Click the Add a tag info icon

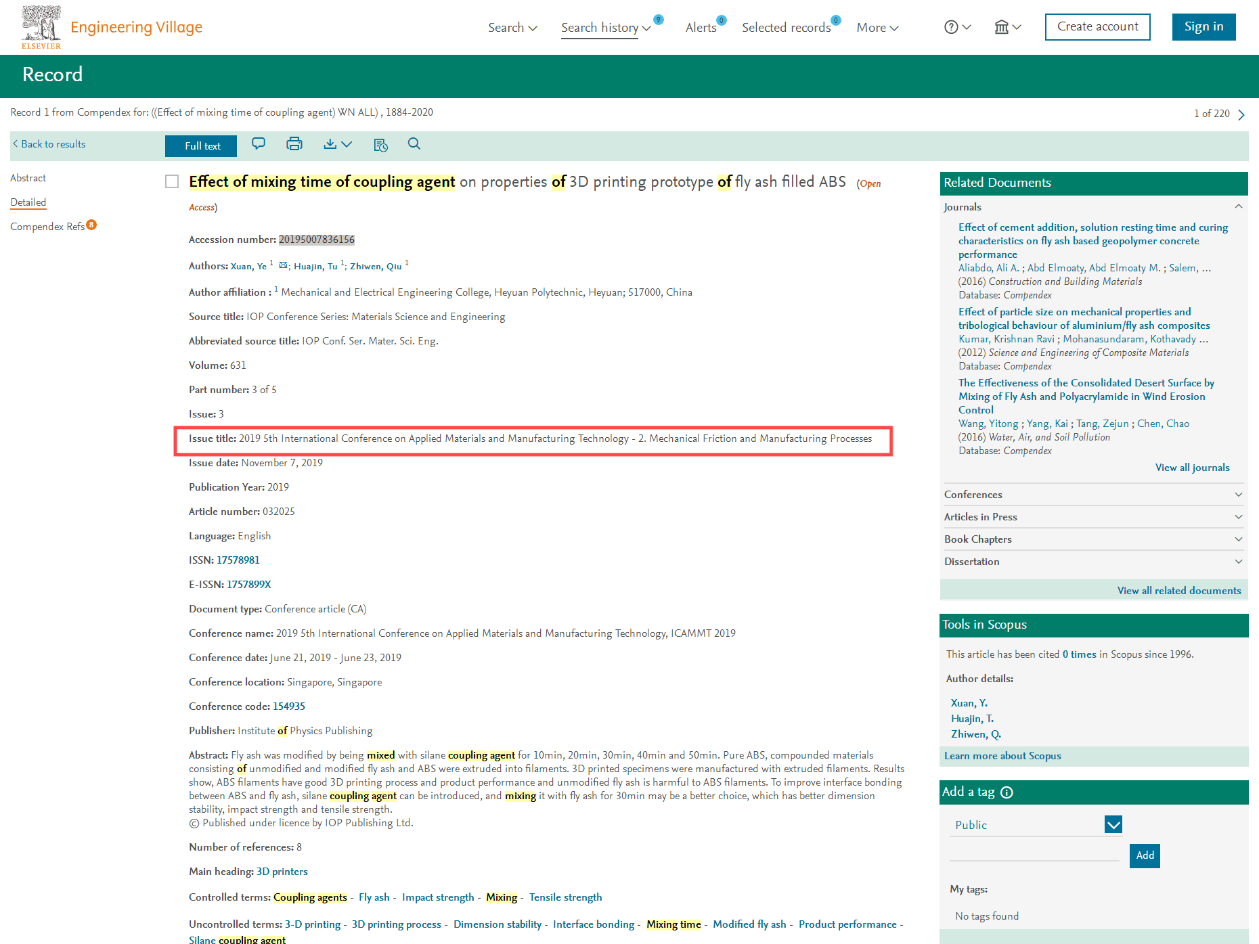pyautogui.click(x=1007, y=792)
